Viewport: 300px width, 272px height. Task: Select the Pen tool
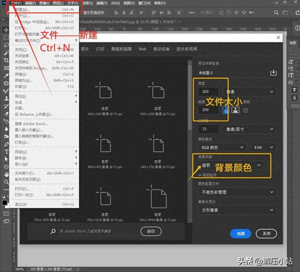point(6,144)
